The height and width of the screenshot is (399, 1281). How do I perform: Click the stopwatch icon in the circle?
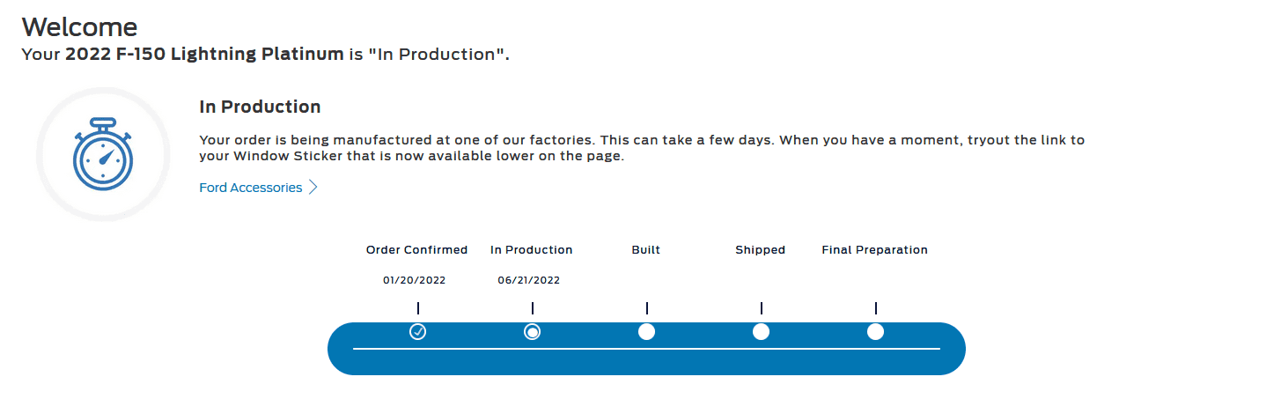tap(103, 154)
